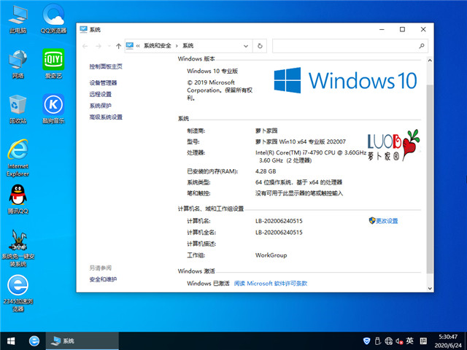
Task: Open 高级系统设置 in left panel
Action: [x=106, y=117]
